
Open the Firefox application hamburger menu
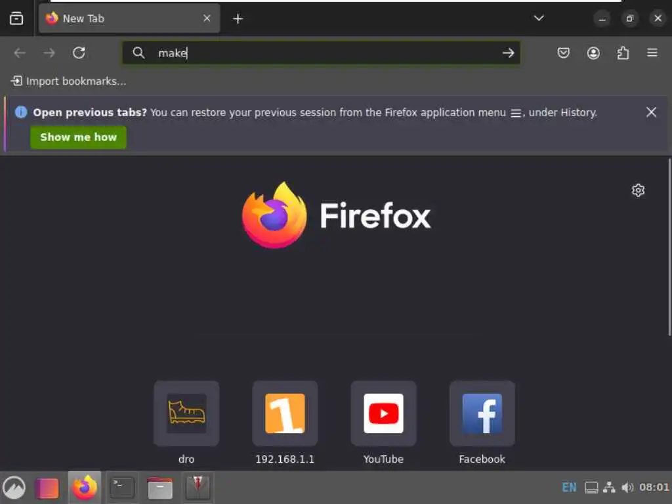(x=652, y=52)
